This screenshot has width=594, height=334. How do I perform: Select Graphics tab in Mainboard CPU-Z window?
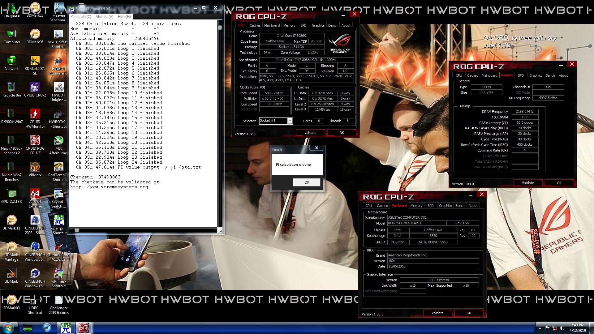(445, 206)
